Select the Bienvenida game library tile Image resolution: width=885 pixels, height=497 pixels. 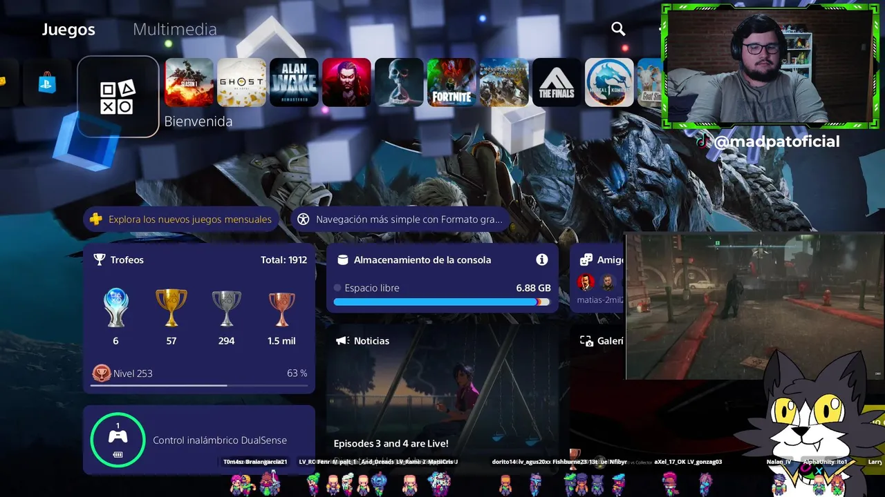pos(118,97)
